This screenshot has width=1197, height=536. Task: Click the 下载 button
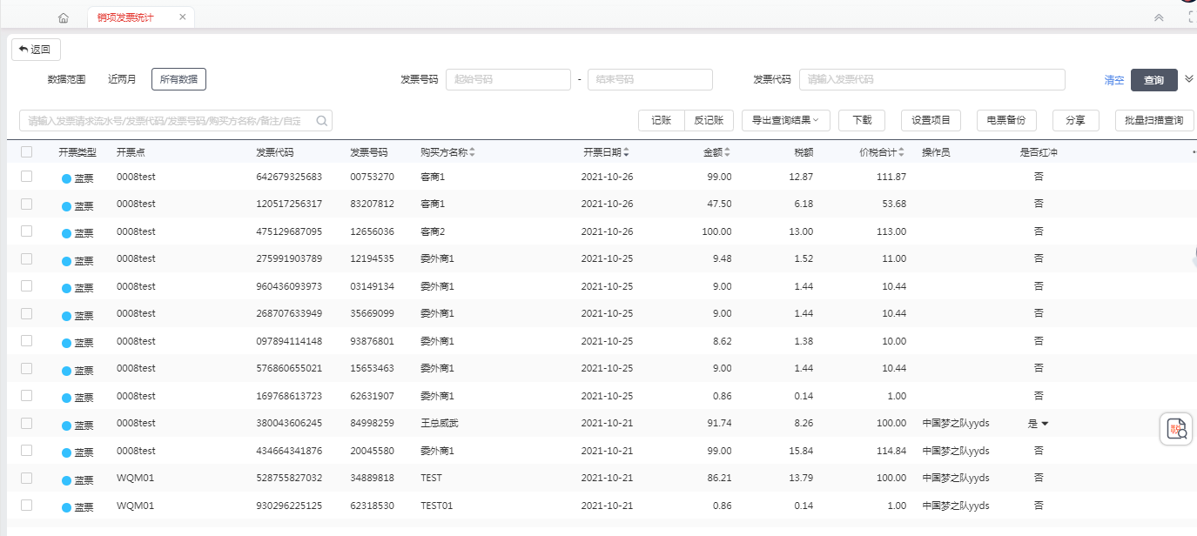862,121
